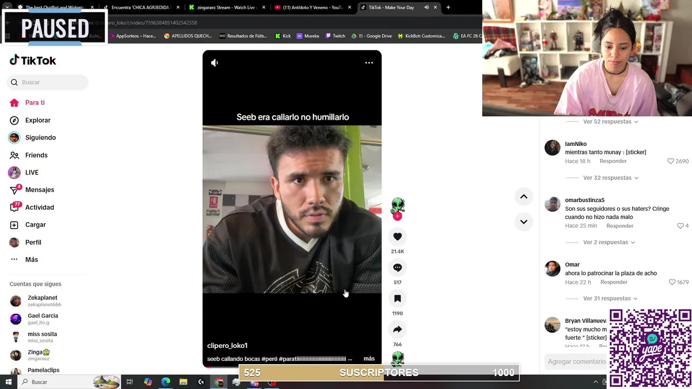This screenshot has height=389, width=692.
Task: Reply to IamNiko's comment
Action: (613, 161)
